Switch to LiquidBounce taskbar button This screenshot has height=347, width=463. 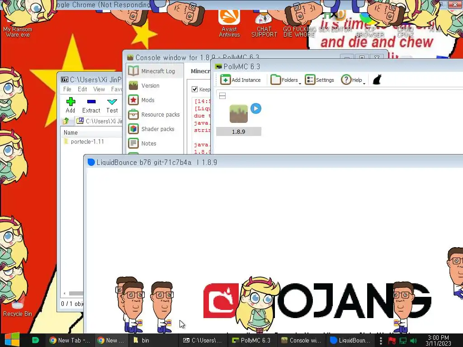[350, 340]
